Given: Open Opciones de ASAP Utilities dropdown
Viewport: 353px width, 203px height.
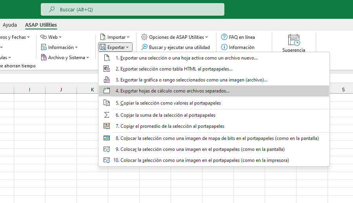Looking at the screenshot, I should [x=175, y=37].
